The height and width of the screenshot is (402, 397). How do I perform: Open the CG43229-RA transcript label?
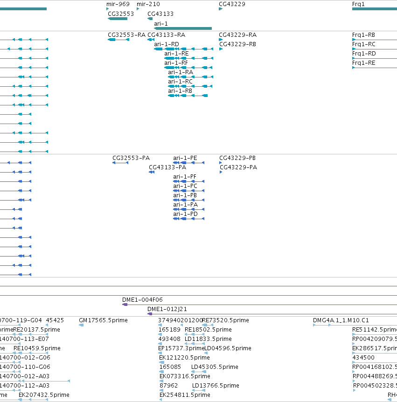coord(237,35)
